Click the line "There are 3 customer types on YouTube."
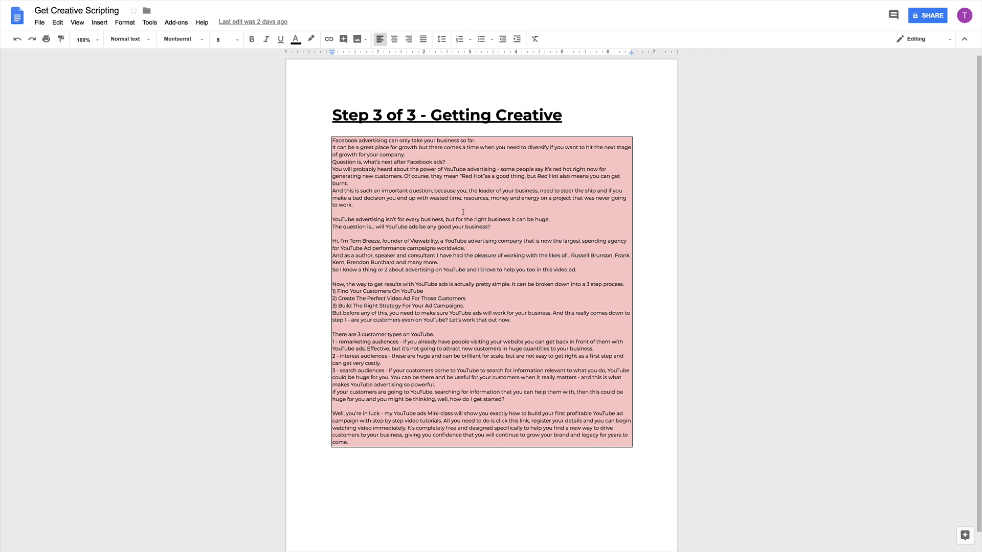Viewport: 982px width, 552px height. pyautogui.click(x=383, y=335)
